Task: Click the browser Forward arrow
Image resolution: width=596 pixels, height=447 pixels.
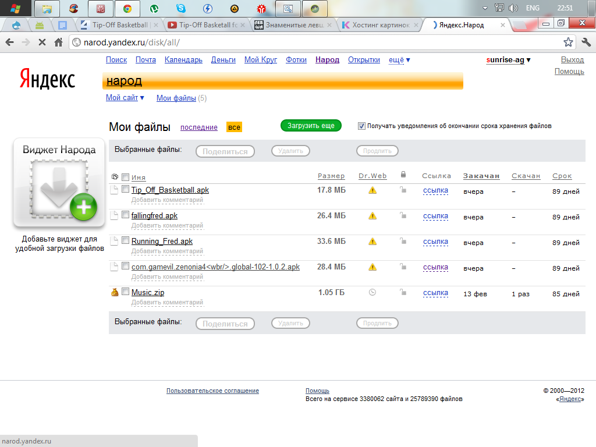Action: (x=26, y=42)
